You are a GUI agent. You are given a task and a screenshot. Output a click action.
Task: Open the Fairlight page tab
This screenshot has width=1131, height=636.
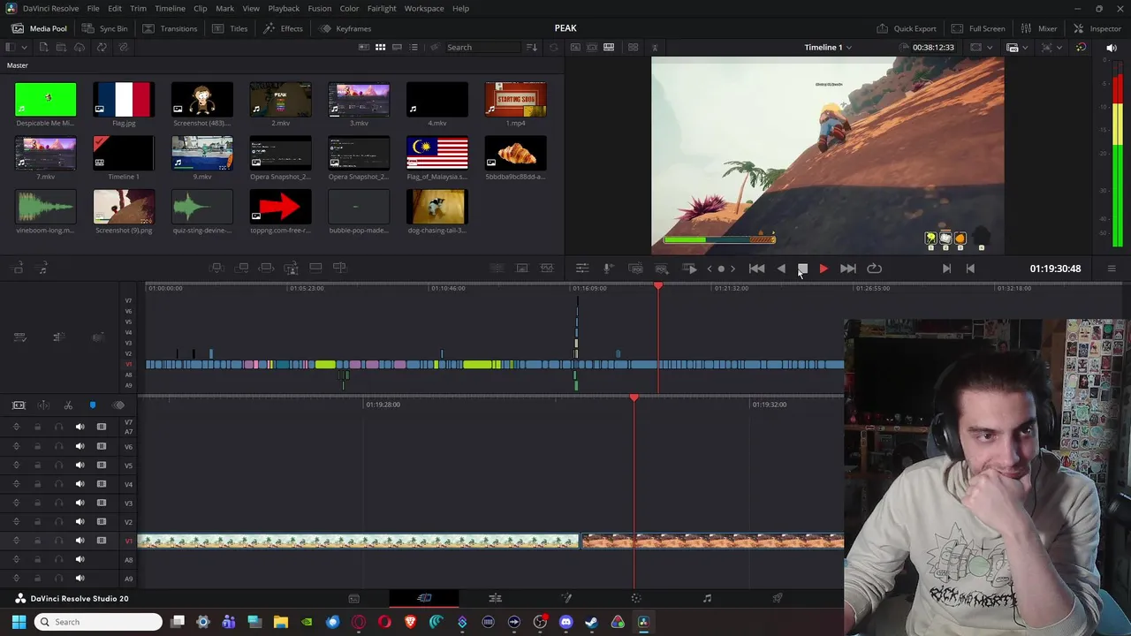pyautogui.click(x=707, y=598)
